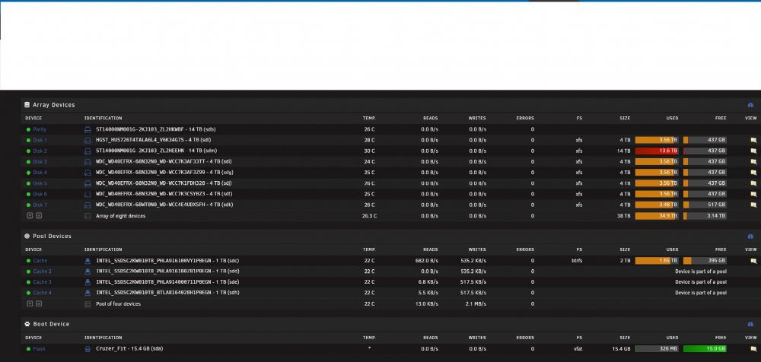Click the green 15.0 GB free bar for Flash

[705, 348]
